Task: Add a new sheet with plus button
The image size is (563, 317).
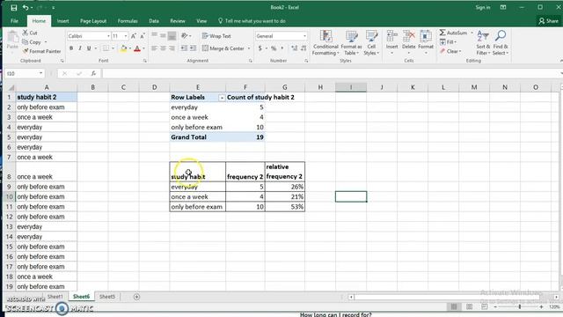Action: point(136,297)
